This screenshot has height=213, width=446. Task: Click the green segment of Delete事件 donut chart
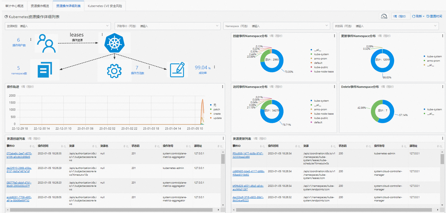tap(374, 111)
